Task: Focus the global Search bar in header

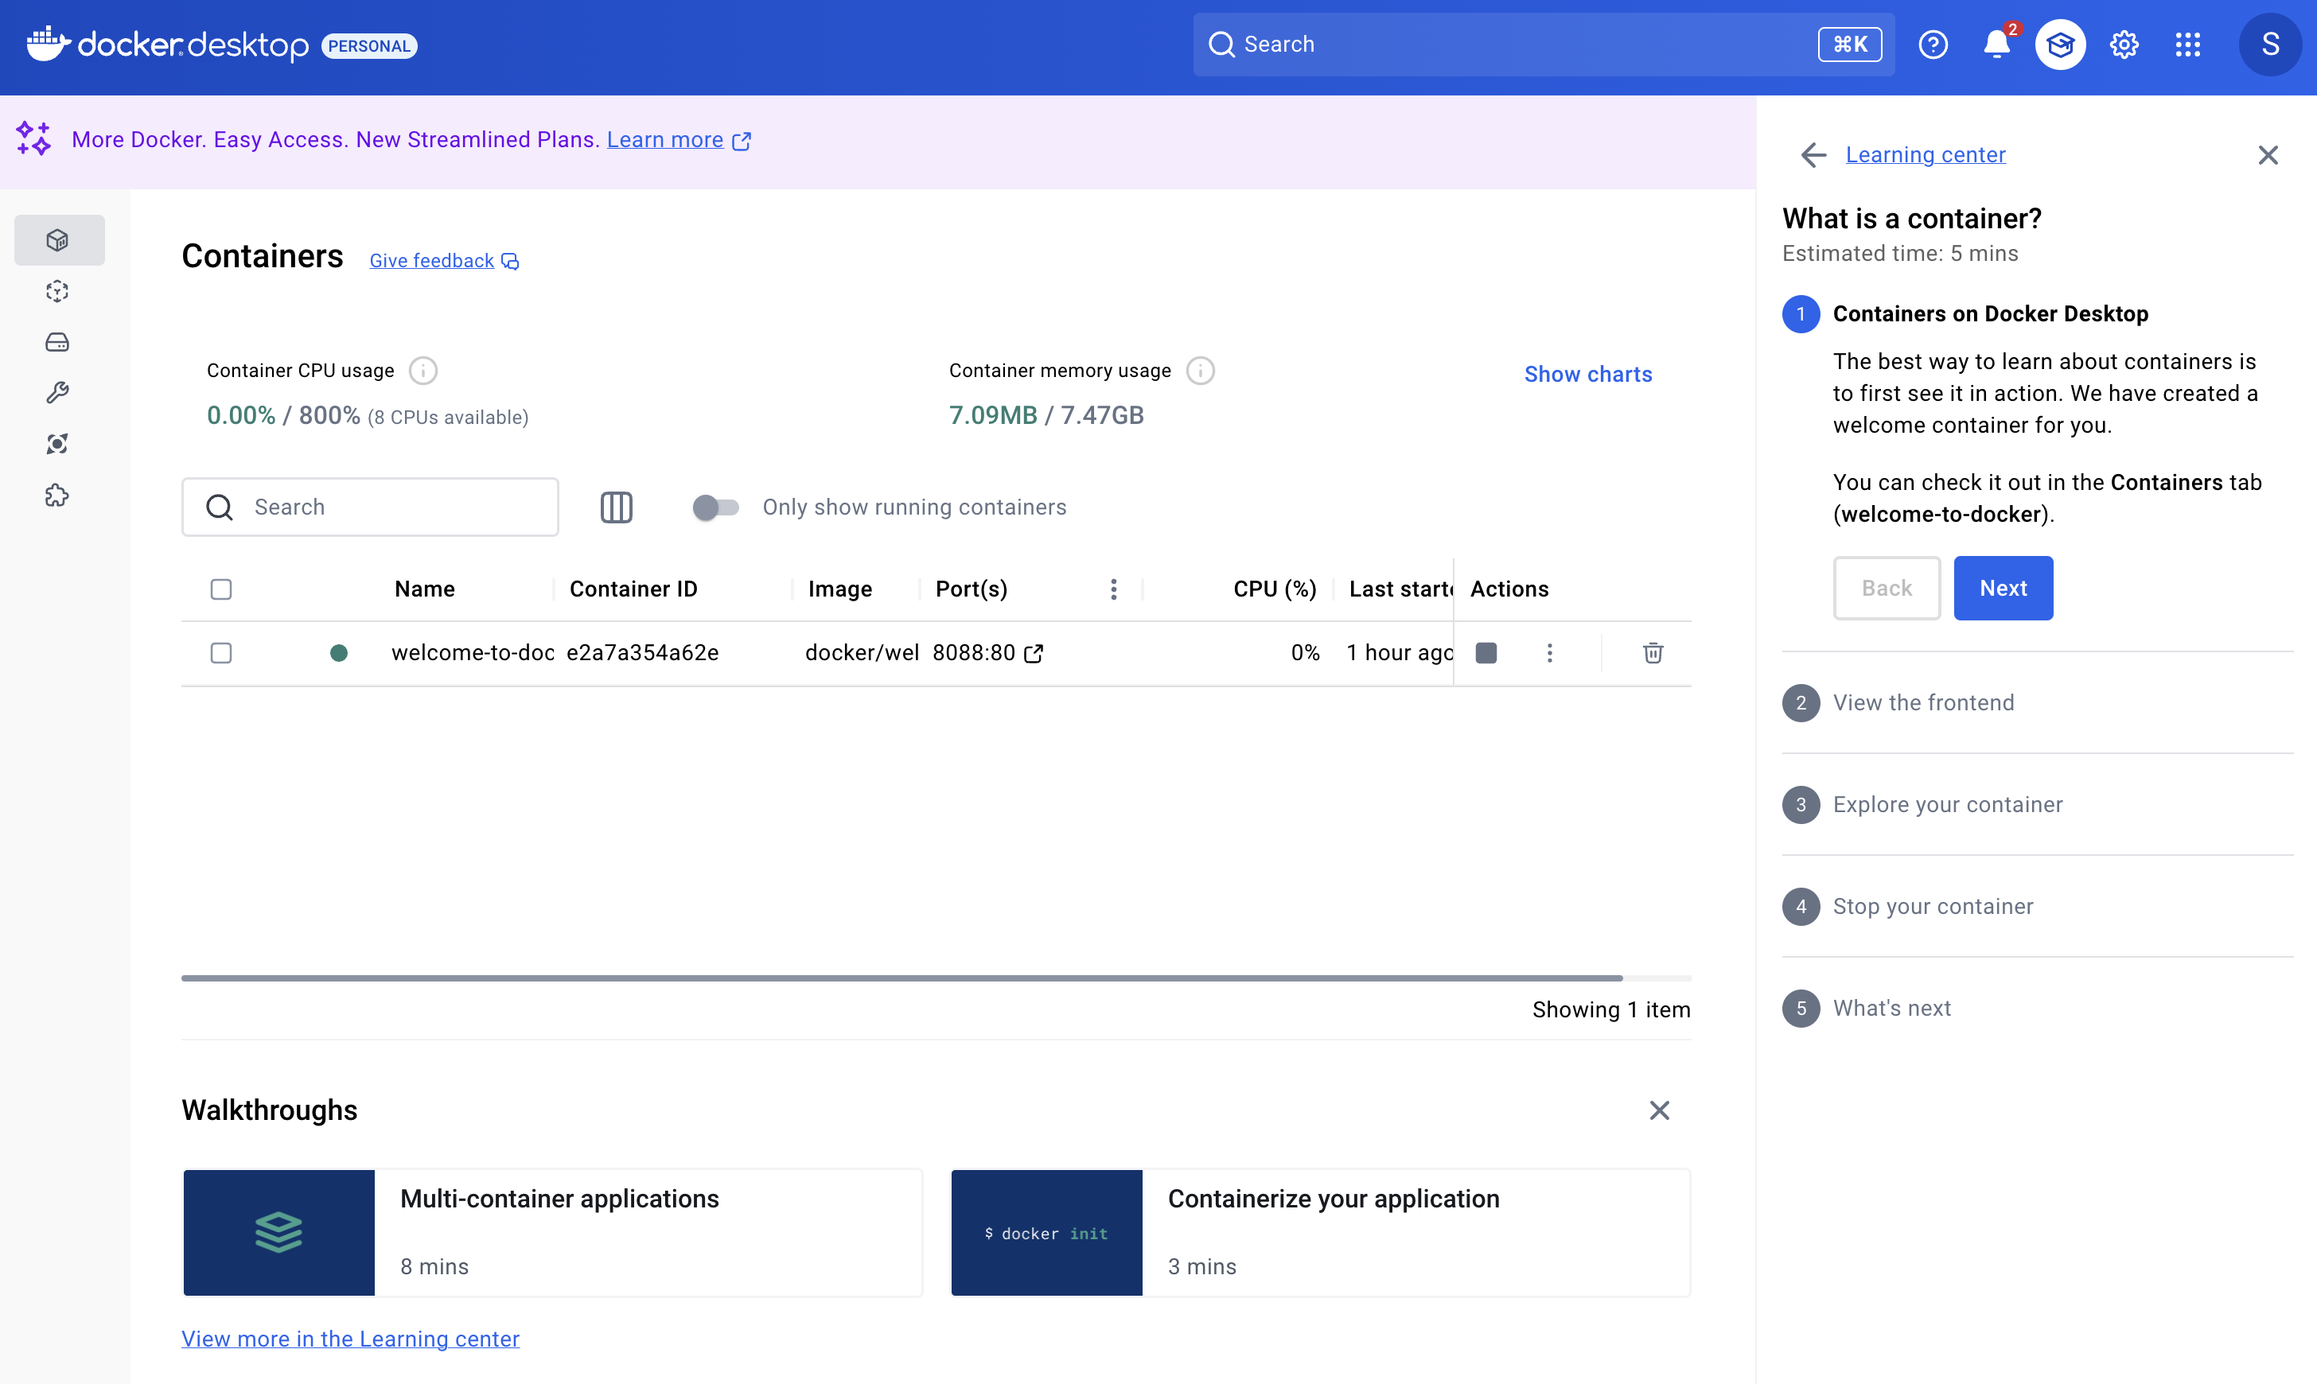Action: click(1544, 45)
